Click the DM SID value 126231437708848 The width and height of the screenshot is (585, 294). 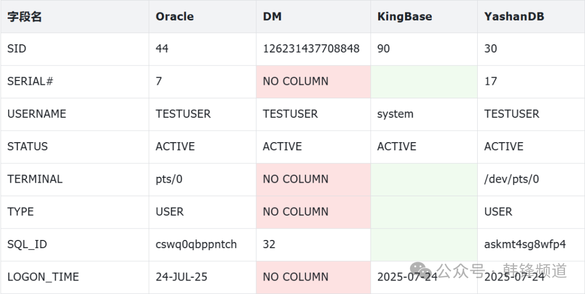311,49
